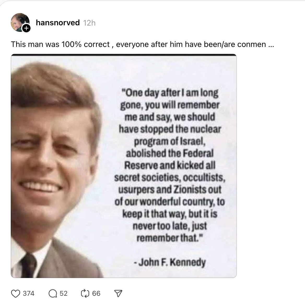Repost using the circular arrows icon

click(x=85, y=293)
